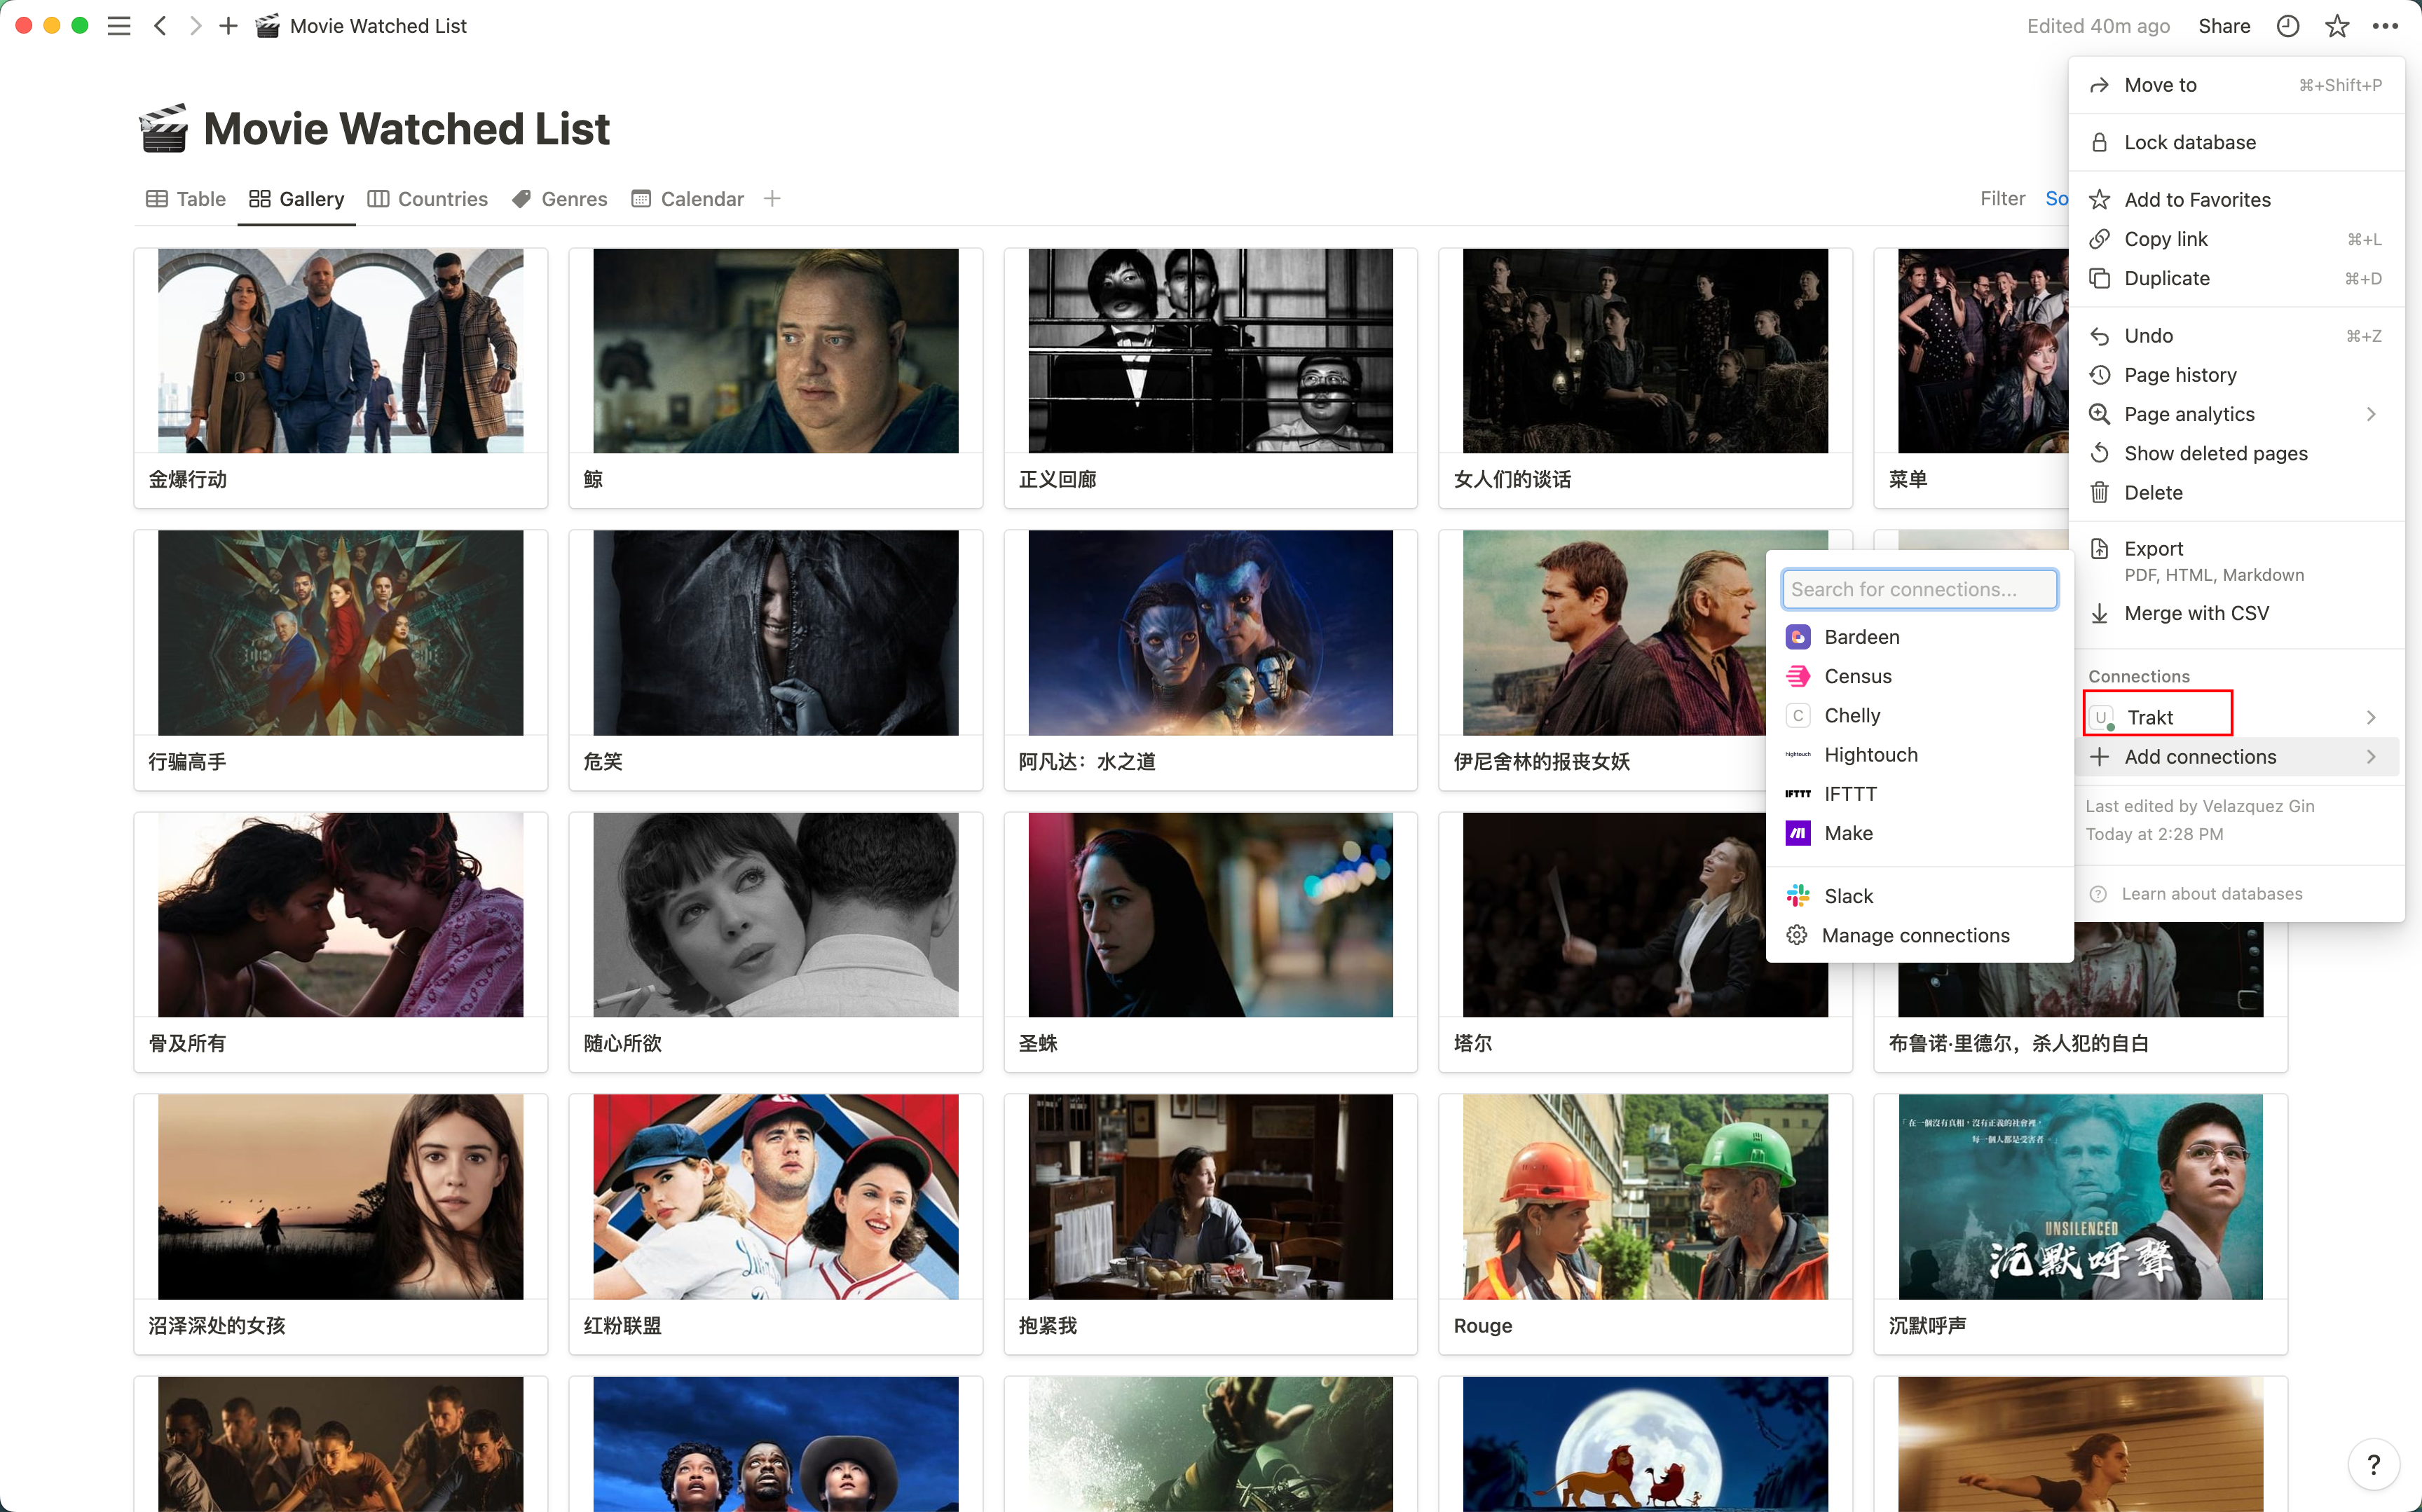Add a new view with plus
2422x1512 pixels.
click(x=772, y=199)
